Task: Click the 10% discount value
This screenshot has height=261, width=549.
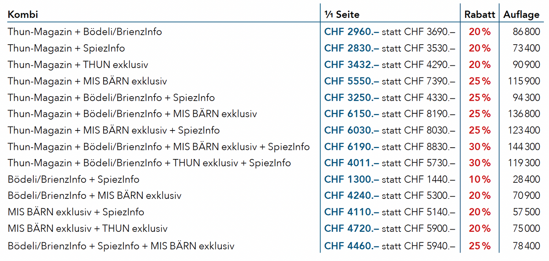Action: pos(479,179)
